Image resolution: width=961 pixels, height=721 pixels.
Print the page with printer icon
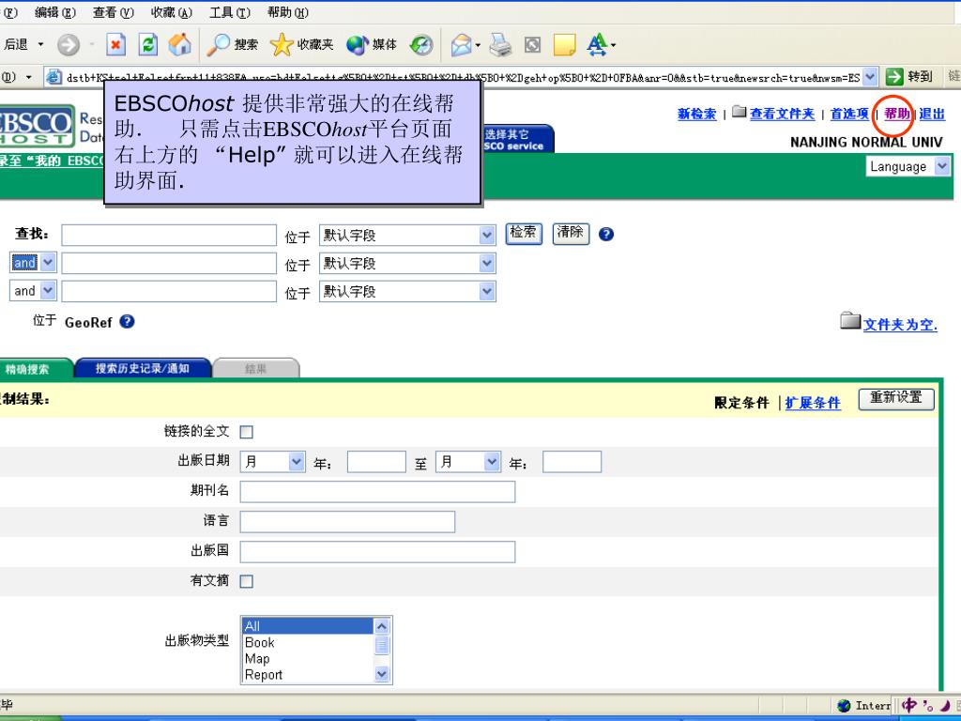point(500,44)
